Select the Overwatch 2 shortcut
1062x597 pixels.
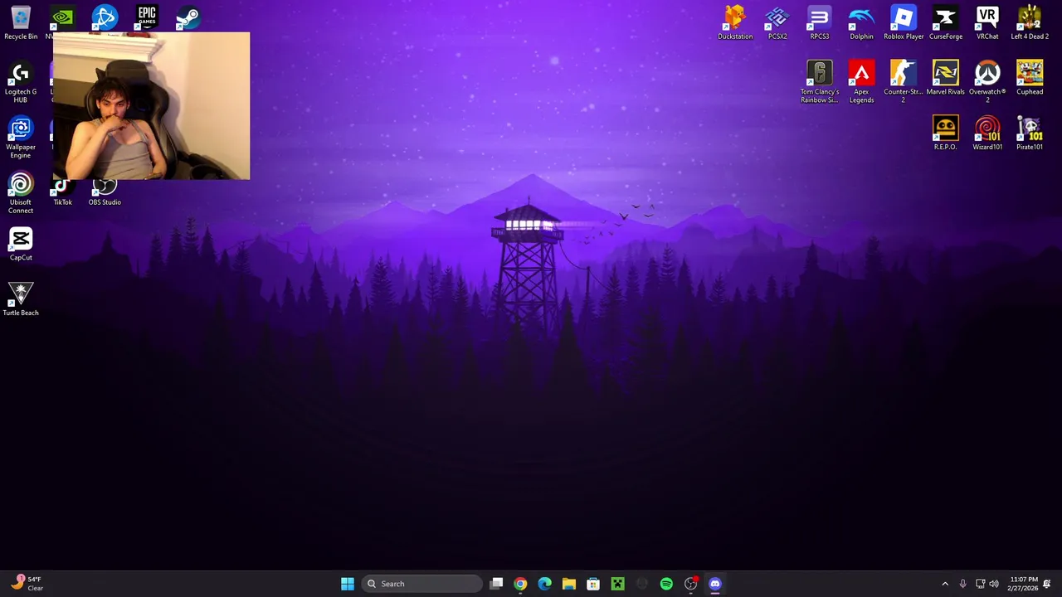(987, 82)
